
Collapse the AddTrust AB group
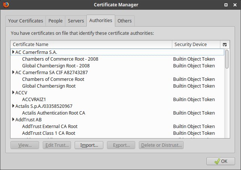14,120
